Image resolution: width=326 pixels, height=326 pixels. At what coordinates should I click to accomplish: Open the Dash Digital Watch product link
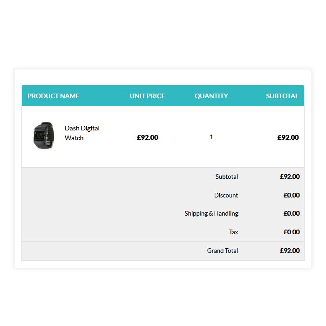82,133
